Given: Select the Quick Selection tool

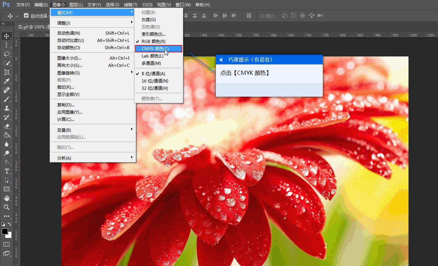Looking at the screenshot, I should (7, 63).
